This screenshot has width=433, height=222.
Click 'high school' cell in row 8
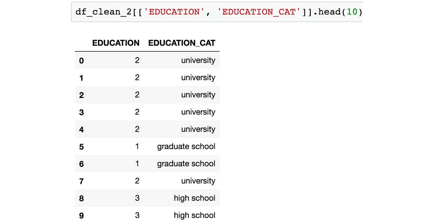194,198
